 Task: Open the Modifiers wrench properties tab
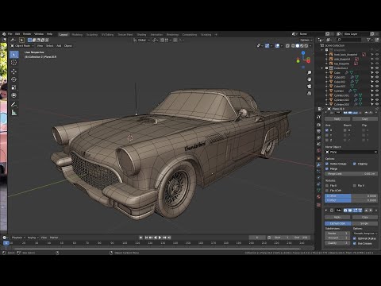(x=319, y=164)
